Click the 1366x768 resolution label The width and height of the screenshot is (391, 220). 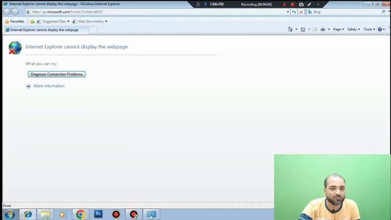(x=217, y=4)
